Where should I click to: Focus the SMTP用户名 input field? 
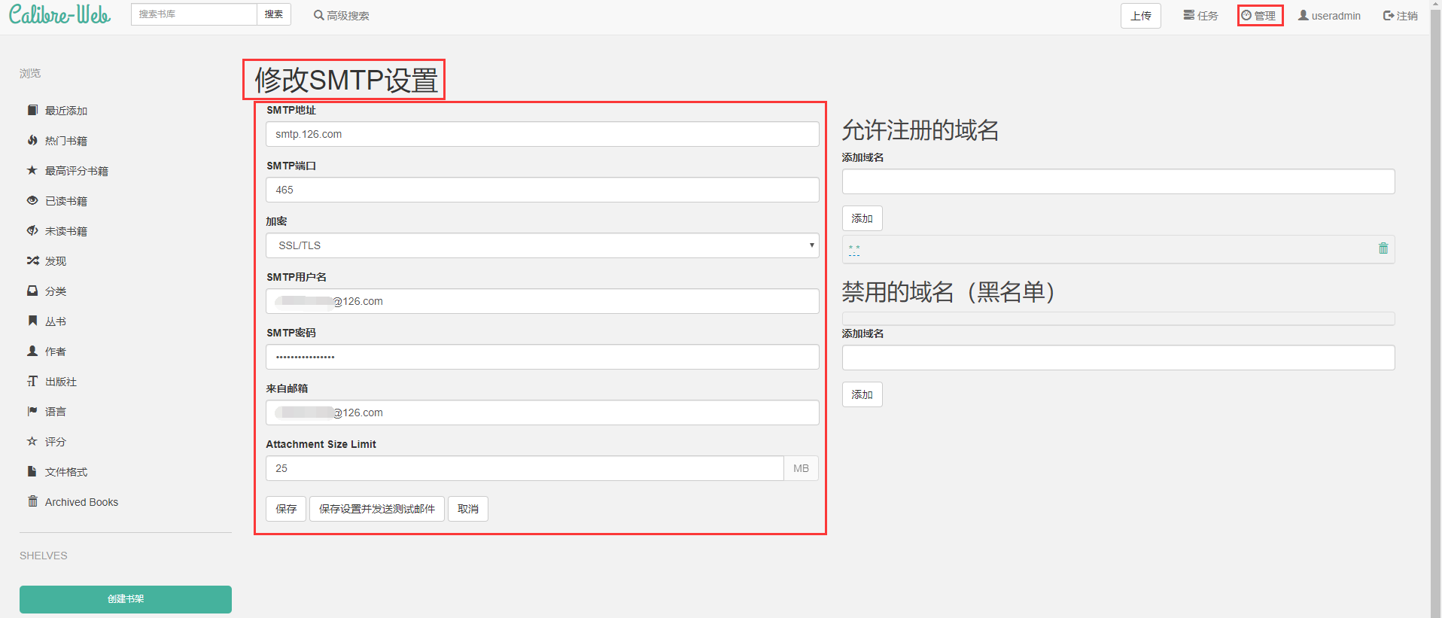click(542, 301)
